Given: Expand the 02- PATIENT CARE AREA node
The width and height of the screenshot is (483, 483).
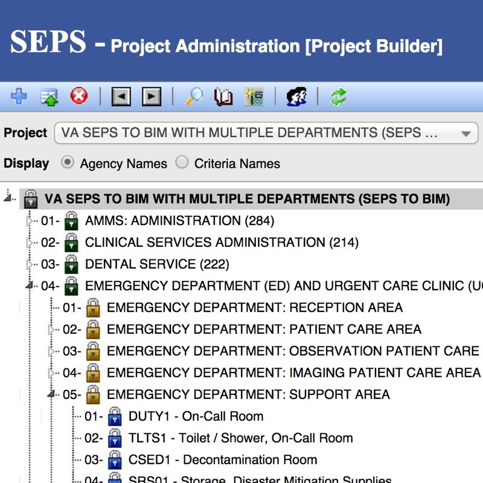Looking at the screenshot, I should point(51,330).
